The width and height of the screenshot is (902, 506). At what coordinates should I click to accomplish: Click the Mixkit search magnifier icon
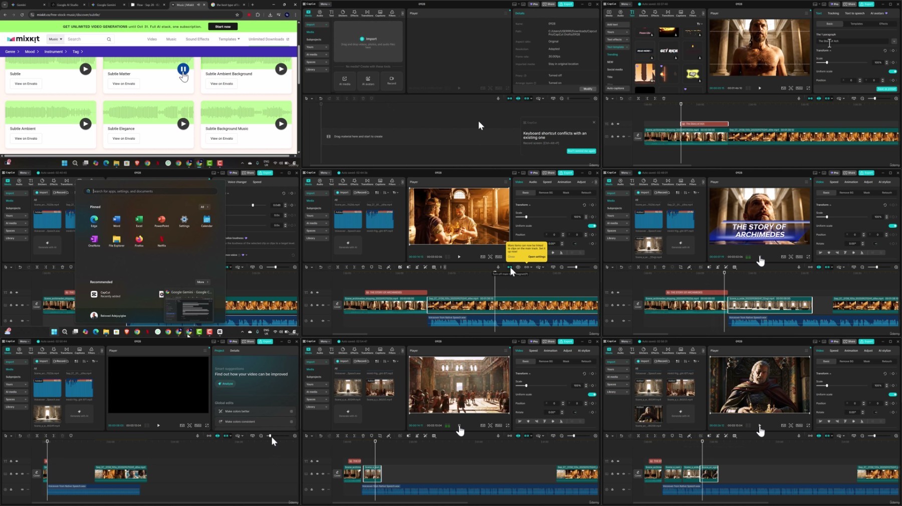click(109, 39)
